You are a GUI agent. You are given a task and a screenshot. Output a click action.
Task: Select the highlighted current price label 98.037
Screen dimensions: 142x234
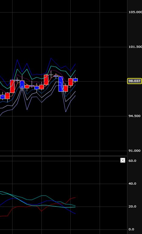[x=134, y=81]
